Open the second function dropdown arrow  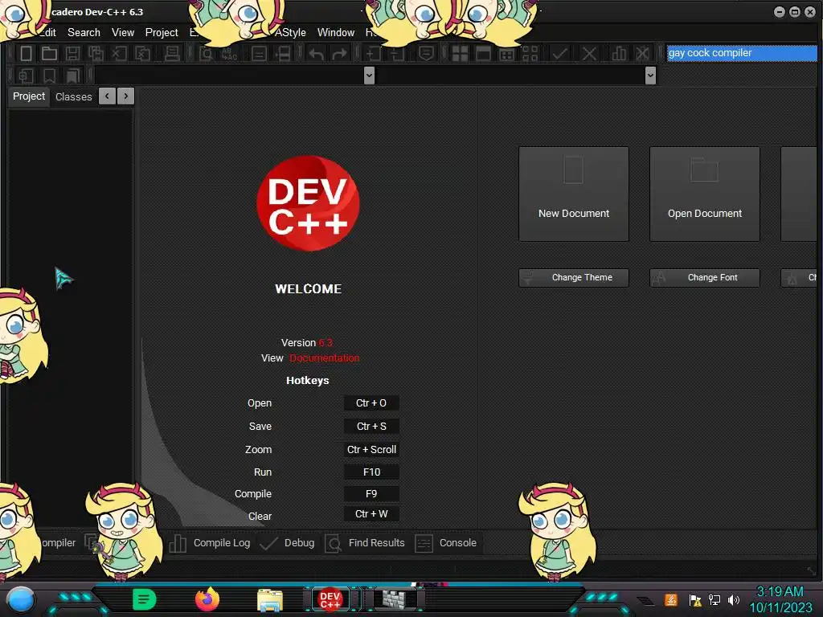[650, 76]
